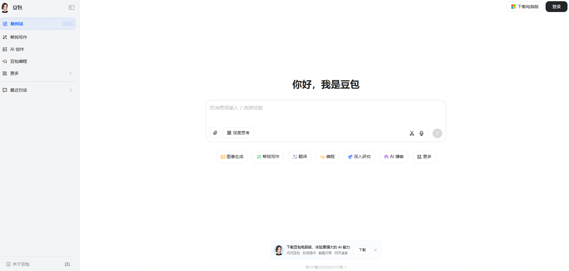This screenshot has width=569, height=271.
Task: Enable 深度思考 deep thinking mode
Action: coord(238,133)
